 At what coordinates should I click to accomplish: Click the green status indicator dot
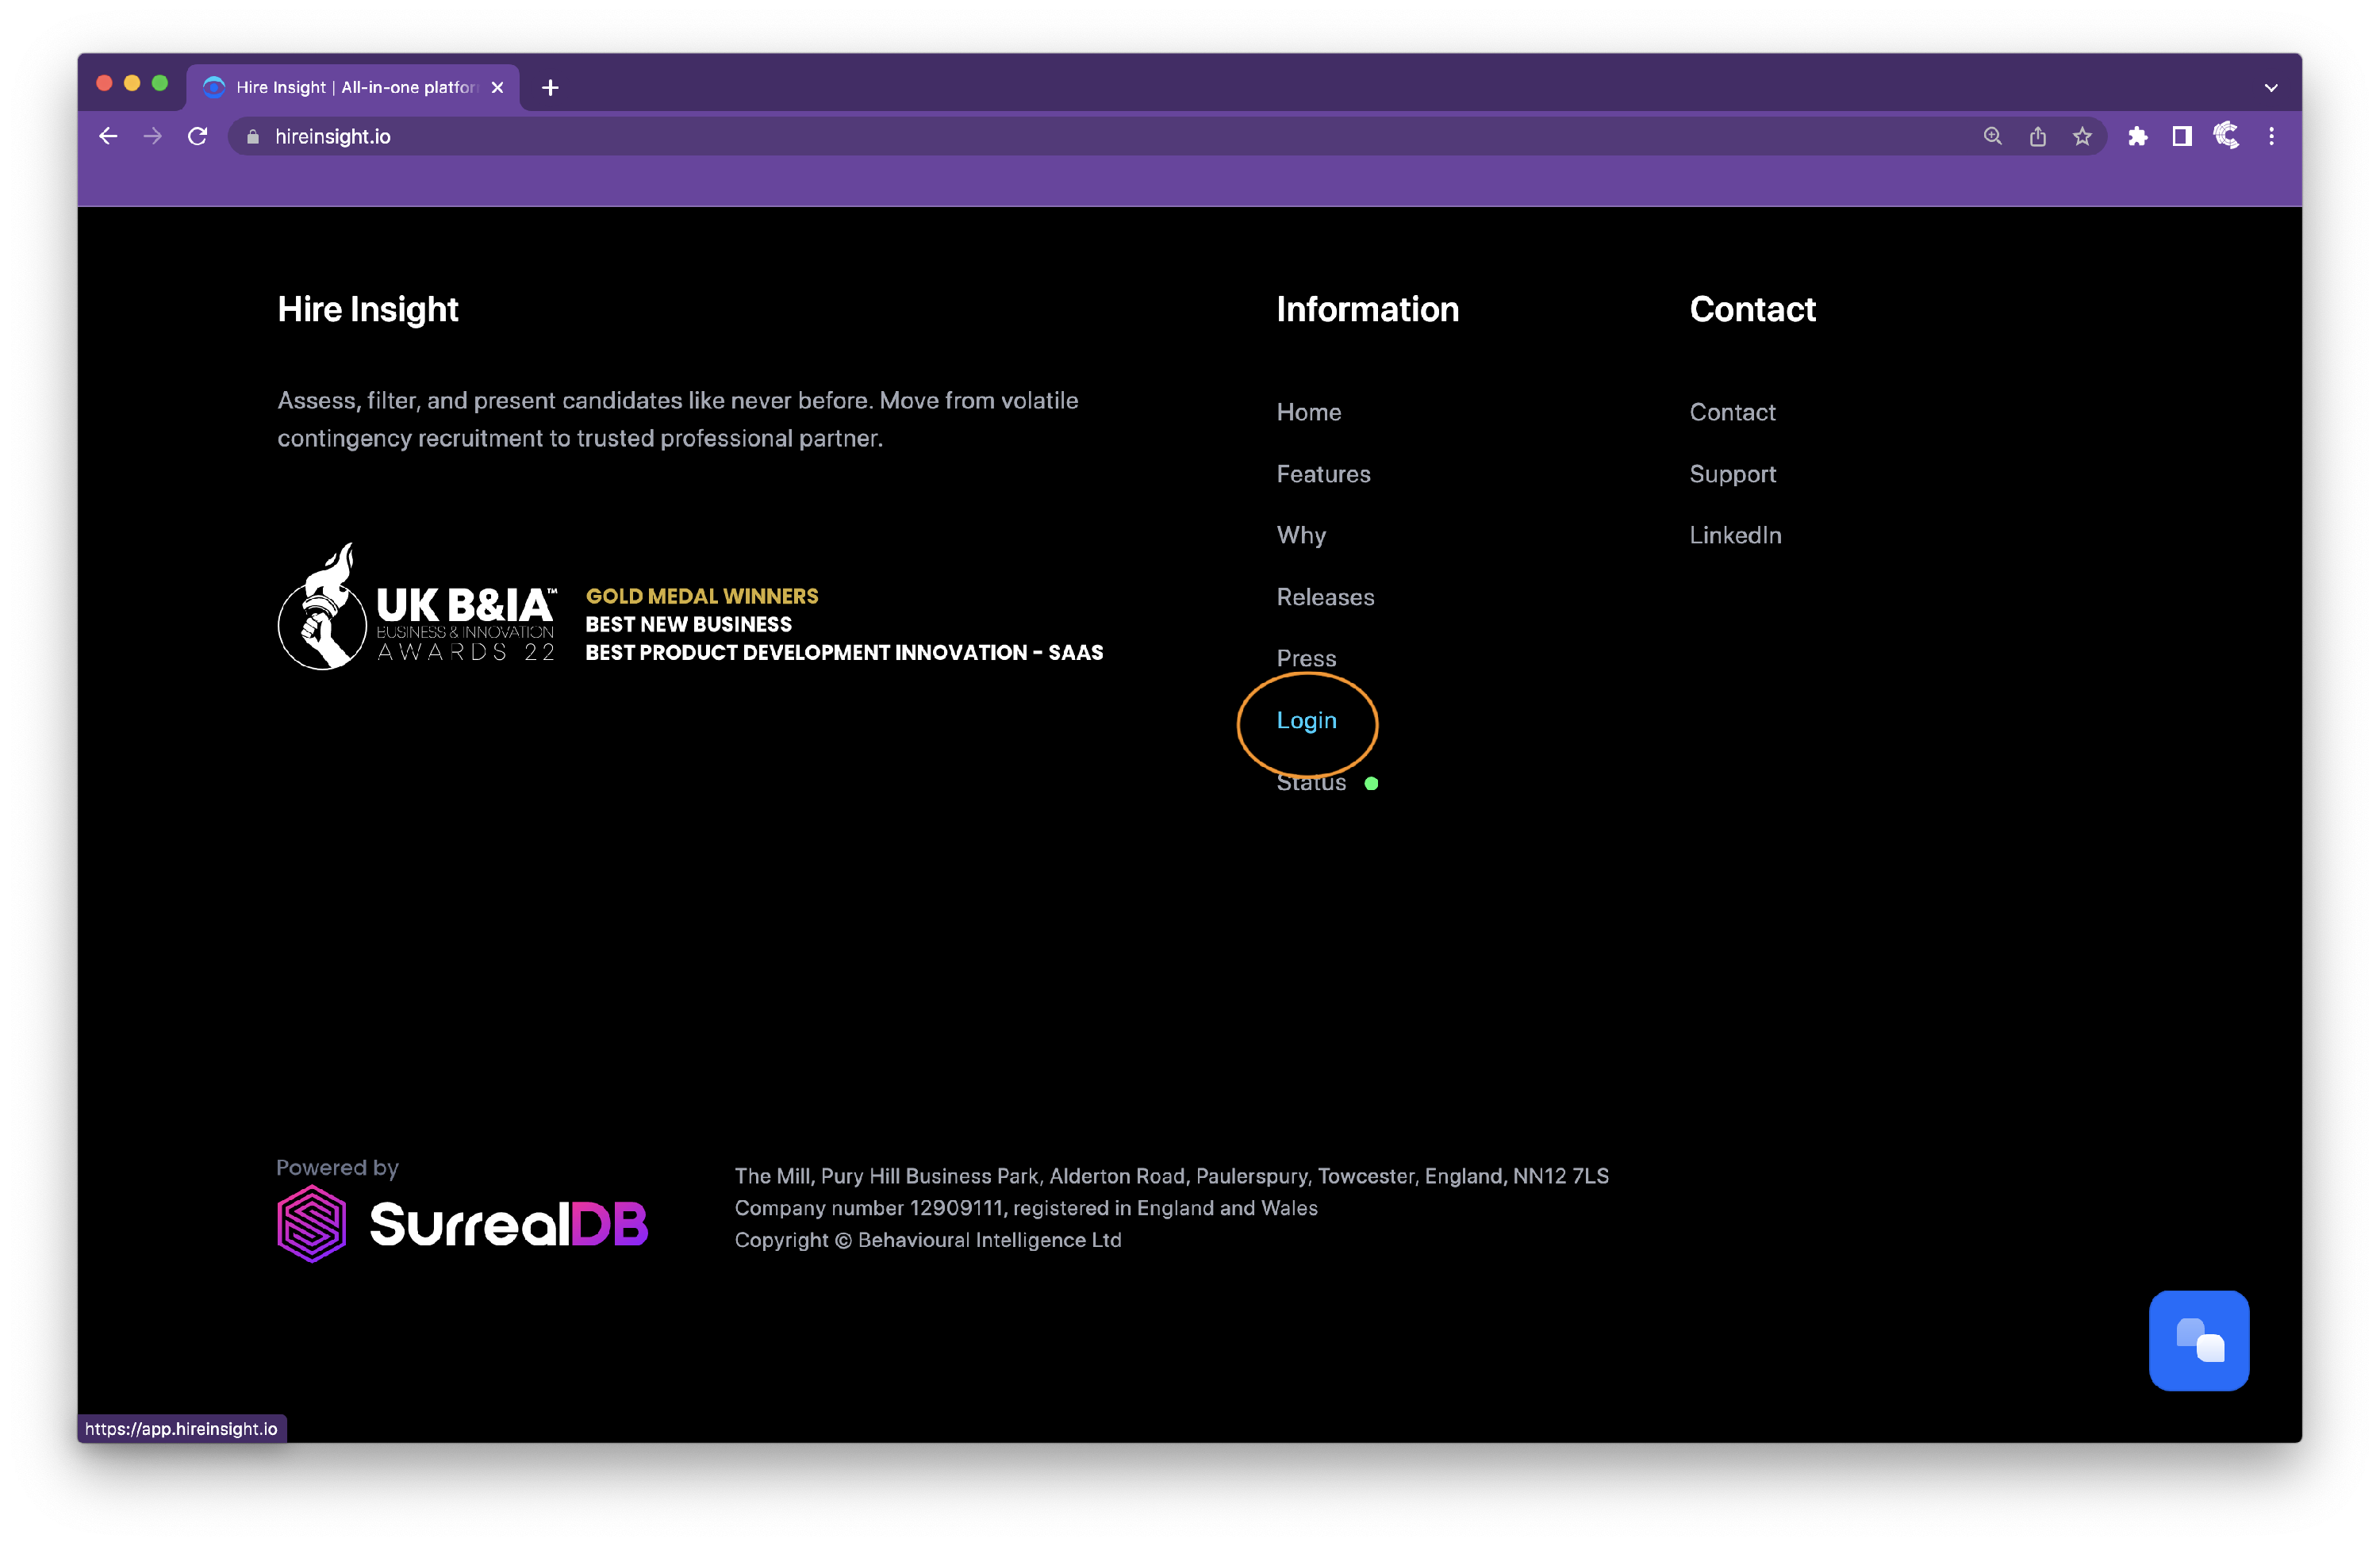(1371, 784)
